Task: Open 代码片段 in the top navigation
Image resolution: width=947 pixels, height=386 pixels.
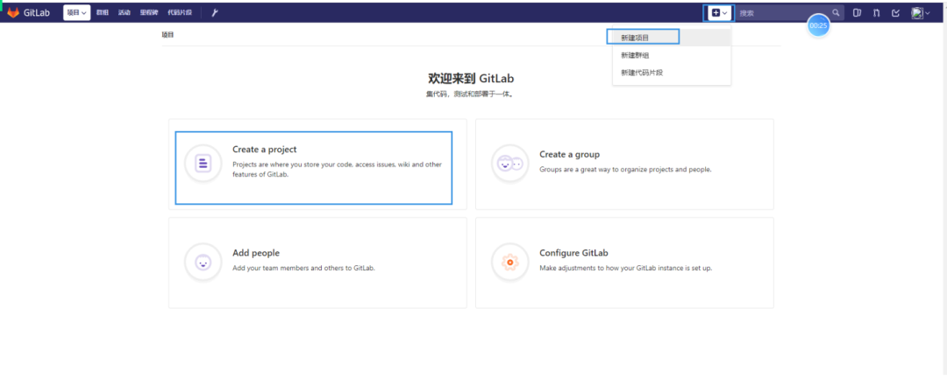Action: (180, 12)
